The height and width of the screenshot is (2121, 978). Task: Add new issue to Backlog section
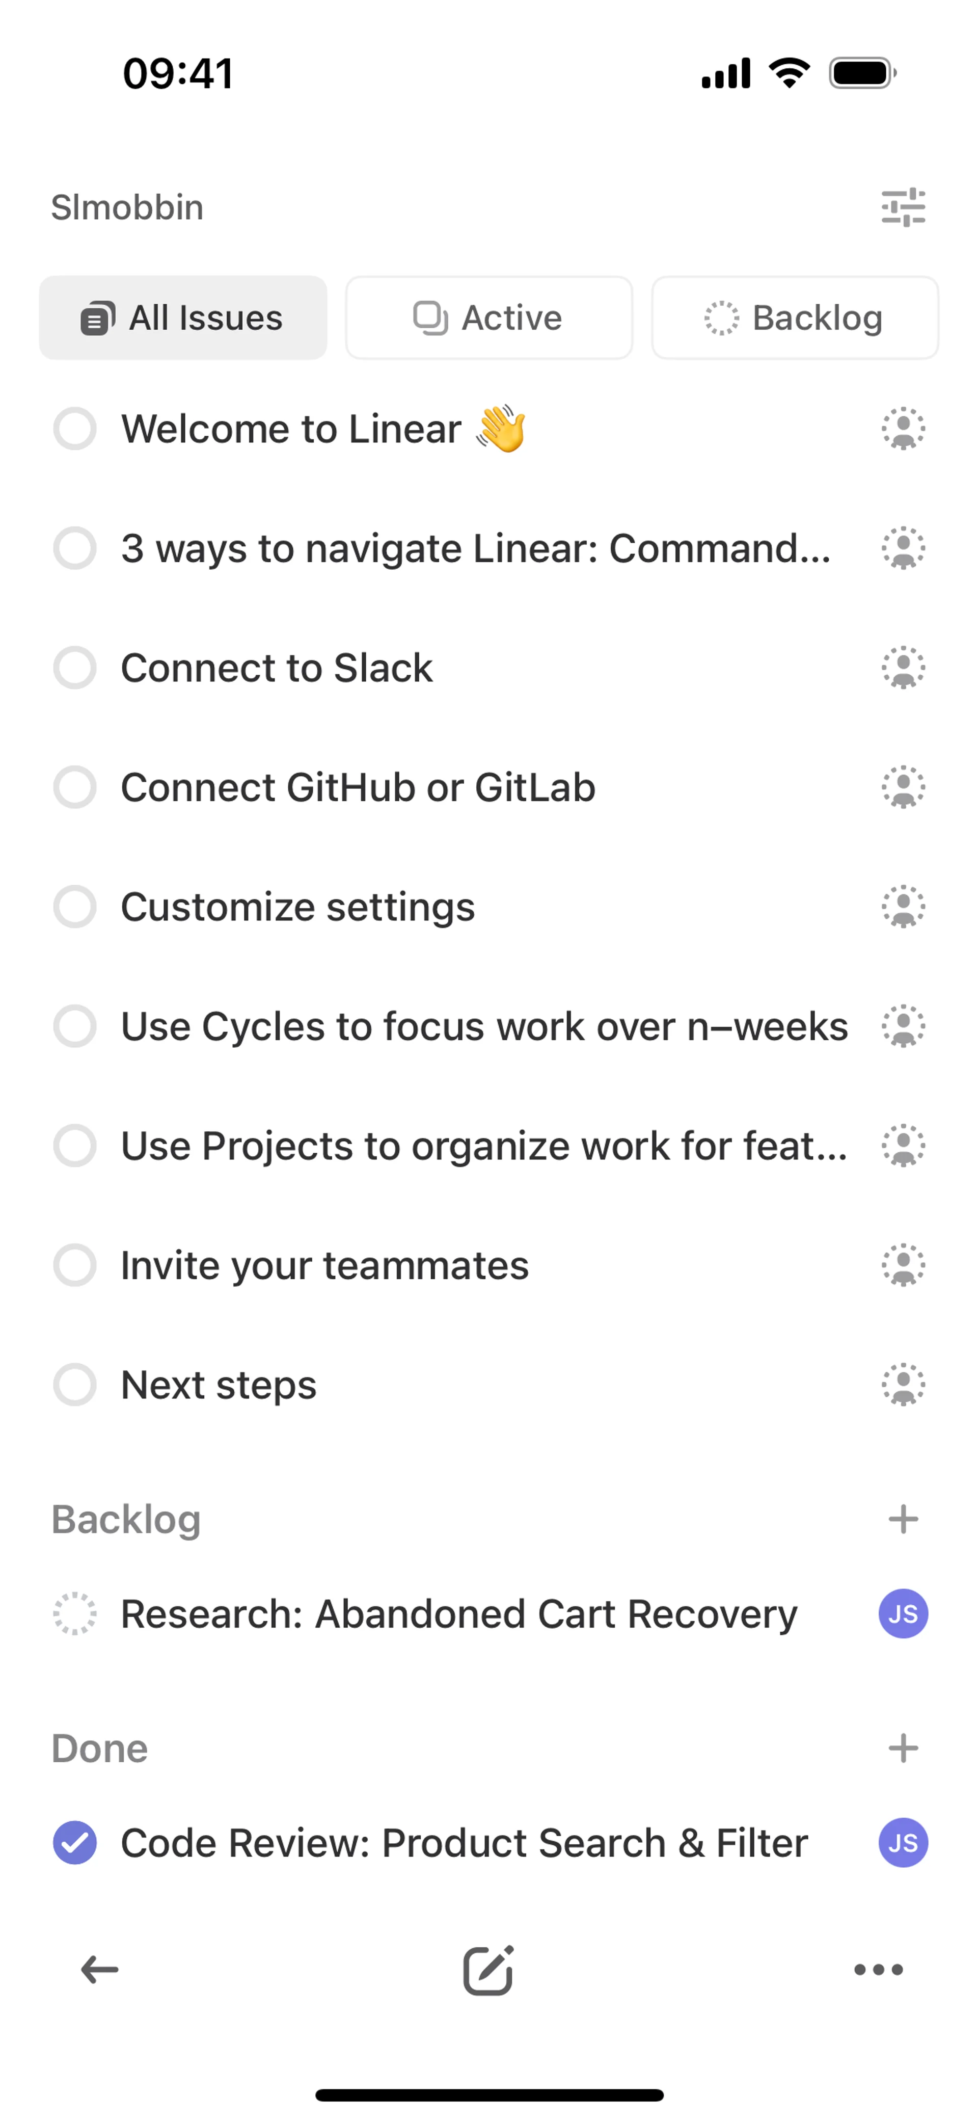pos(903,1519)
